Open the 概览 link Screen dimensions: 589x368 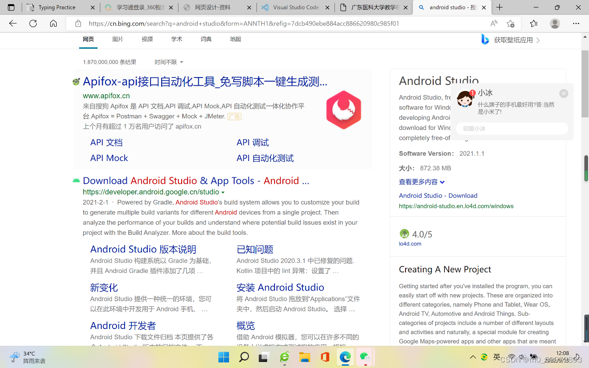click(246, 325)
